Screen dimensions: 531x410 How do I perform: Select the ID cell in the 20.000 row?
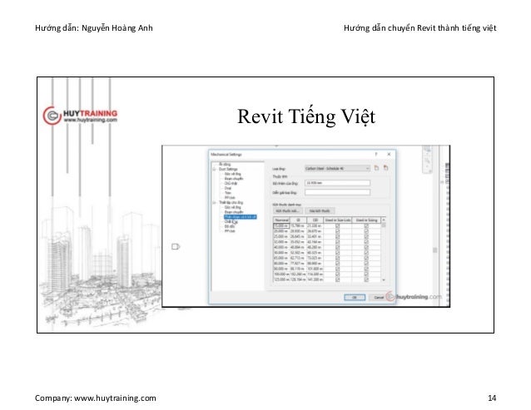(298, 231)
